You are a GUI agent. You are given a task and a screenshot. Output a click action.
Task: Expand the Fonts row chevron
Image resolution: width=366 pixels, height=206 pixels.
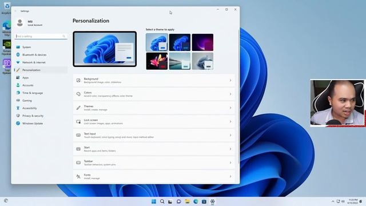(x=230, y=176)
